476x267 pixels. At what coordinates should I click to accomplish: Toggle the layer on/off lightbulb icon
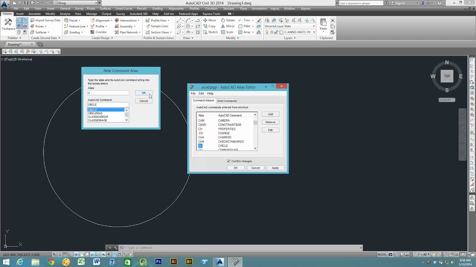pos(267,32)
